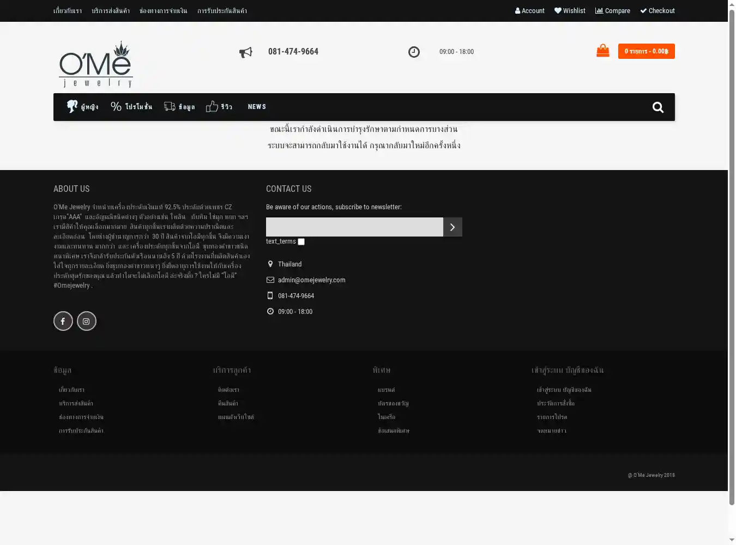Open the cart total dropdown button

646,51
